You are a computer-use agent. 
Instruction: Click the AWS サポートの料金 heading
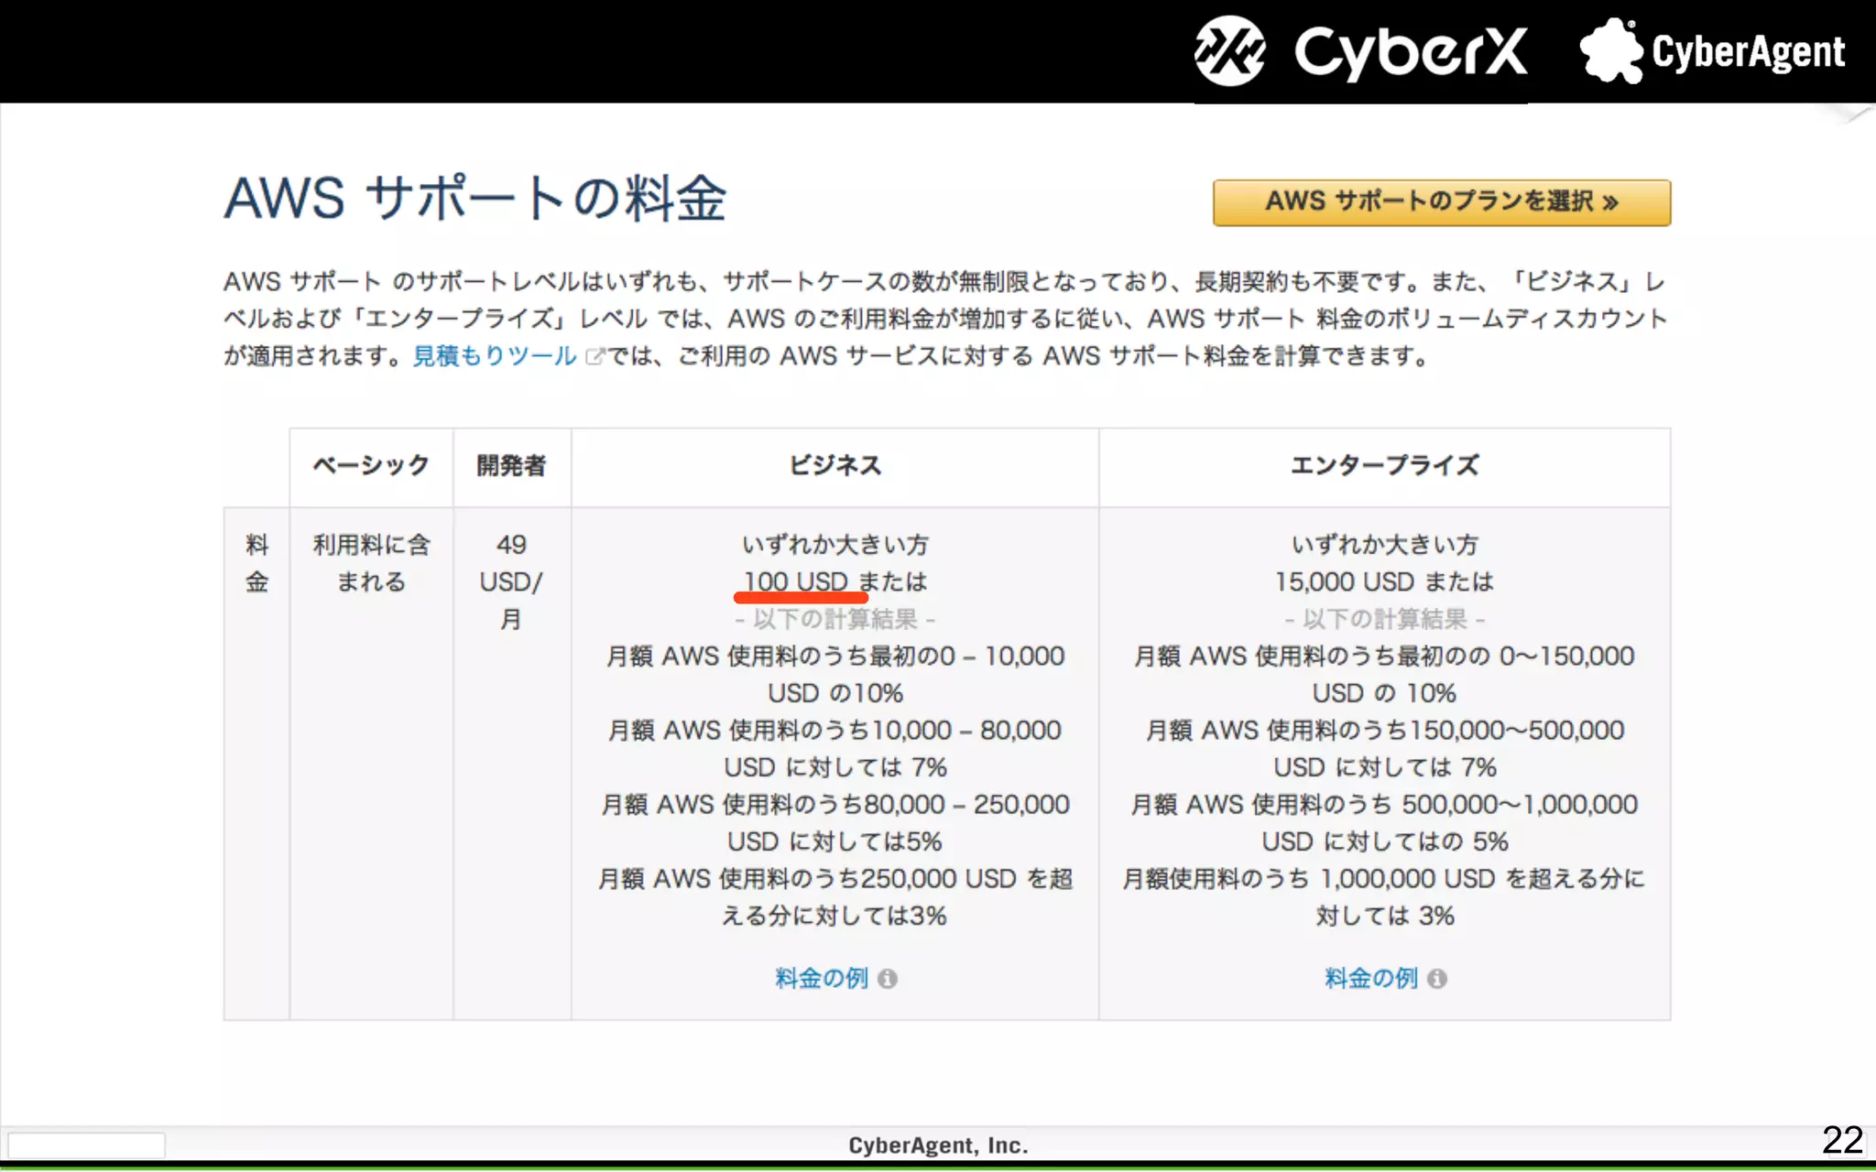[x=474, y=198]
